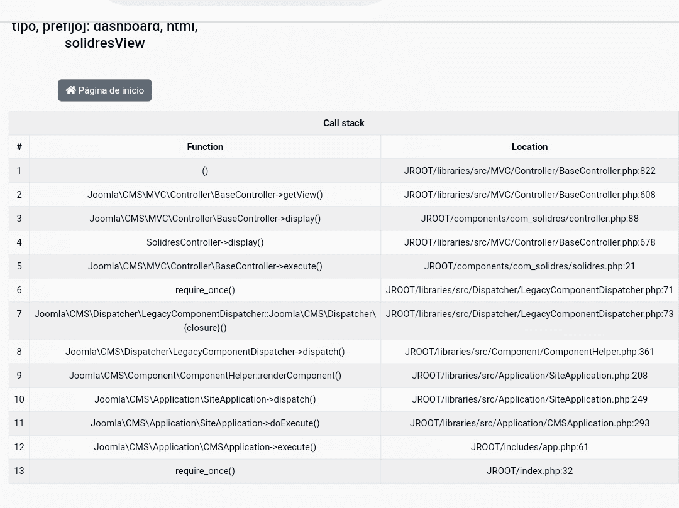679x508 pixels.
Task: Click the LegacyComponentDispatcher {closure}() function cell
Action: coord(205,321)
